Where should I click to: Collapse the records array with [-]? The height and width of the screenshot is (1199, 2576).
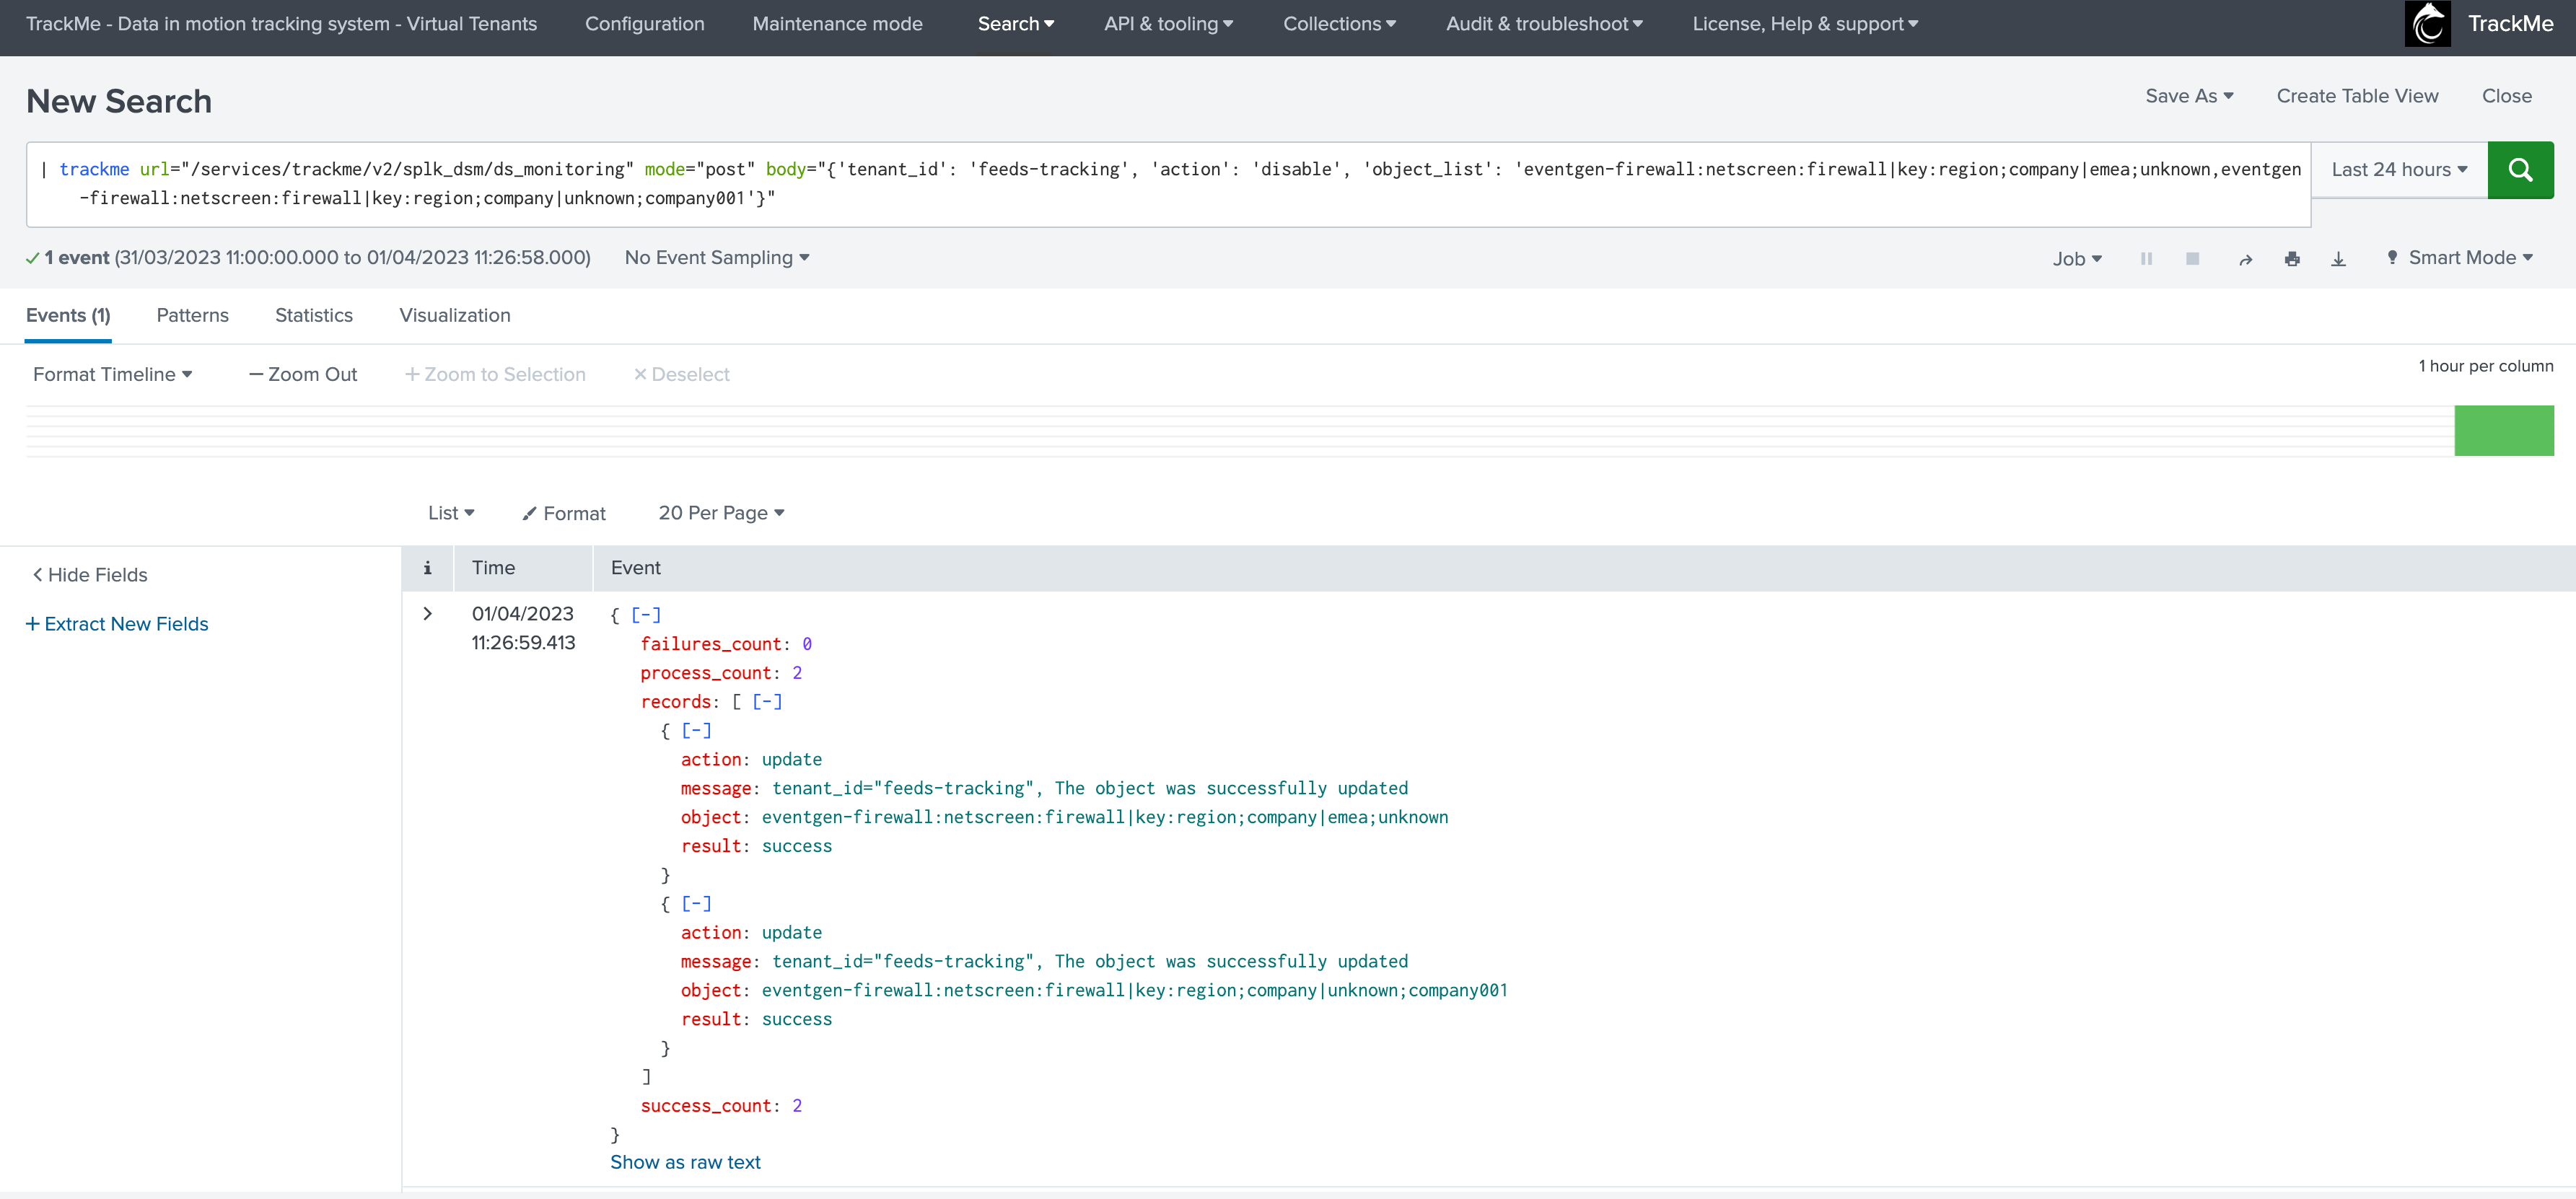tap(767, 702)
